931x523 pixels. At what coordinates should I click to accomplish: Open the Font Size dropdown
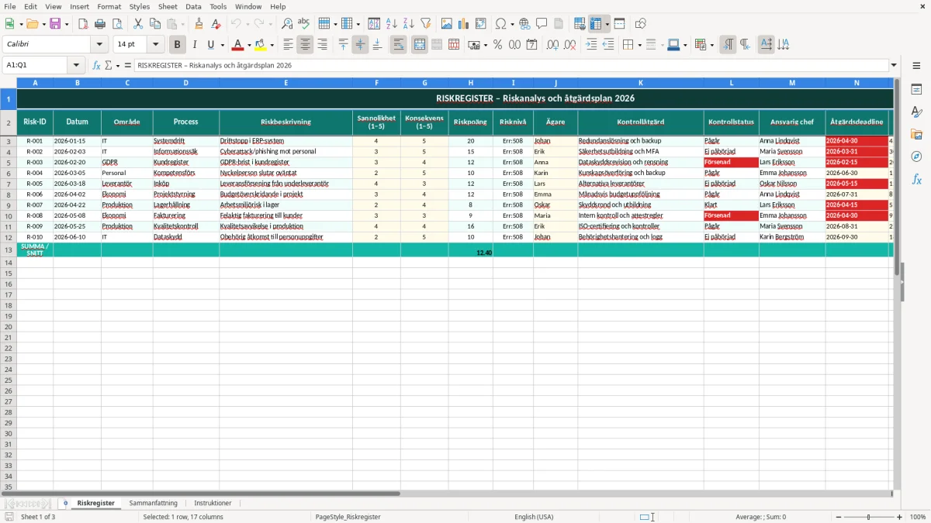click(x=156, y=45)
